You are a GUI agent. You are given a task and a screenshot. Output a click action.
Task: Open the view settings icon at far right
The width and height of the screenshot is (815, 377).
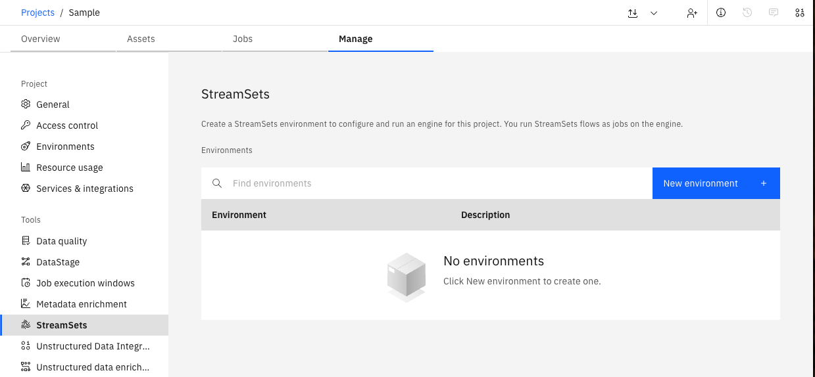tap(800, 12)
